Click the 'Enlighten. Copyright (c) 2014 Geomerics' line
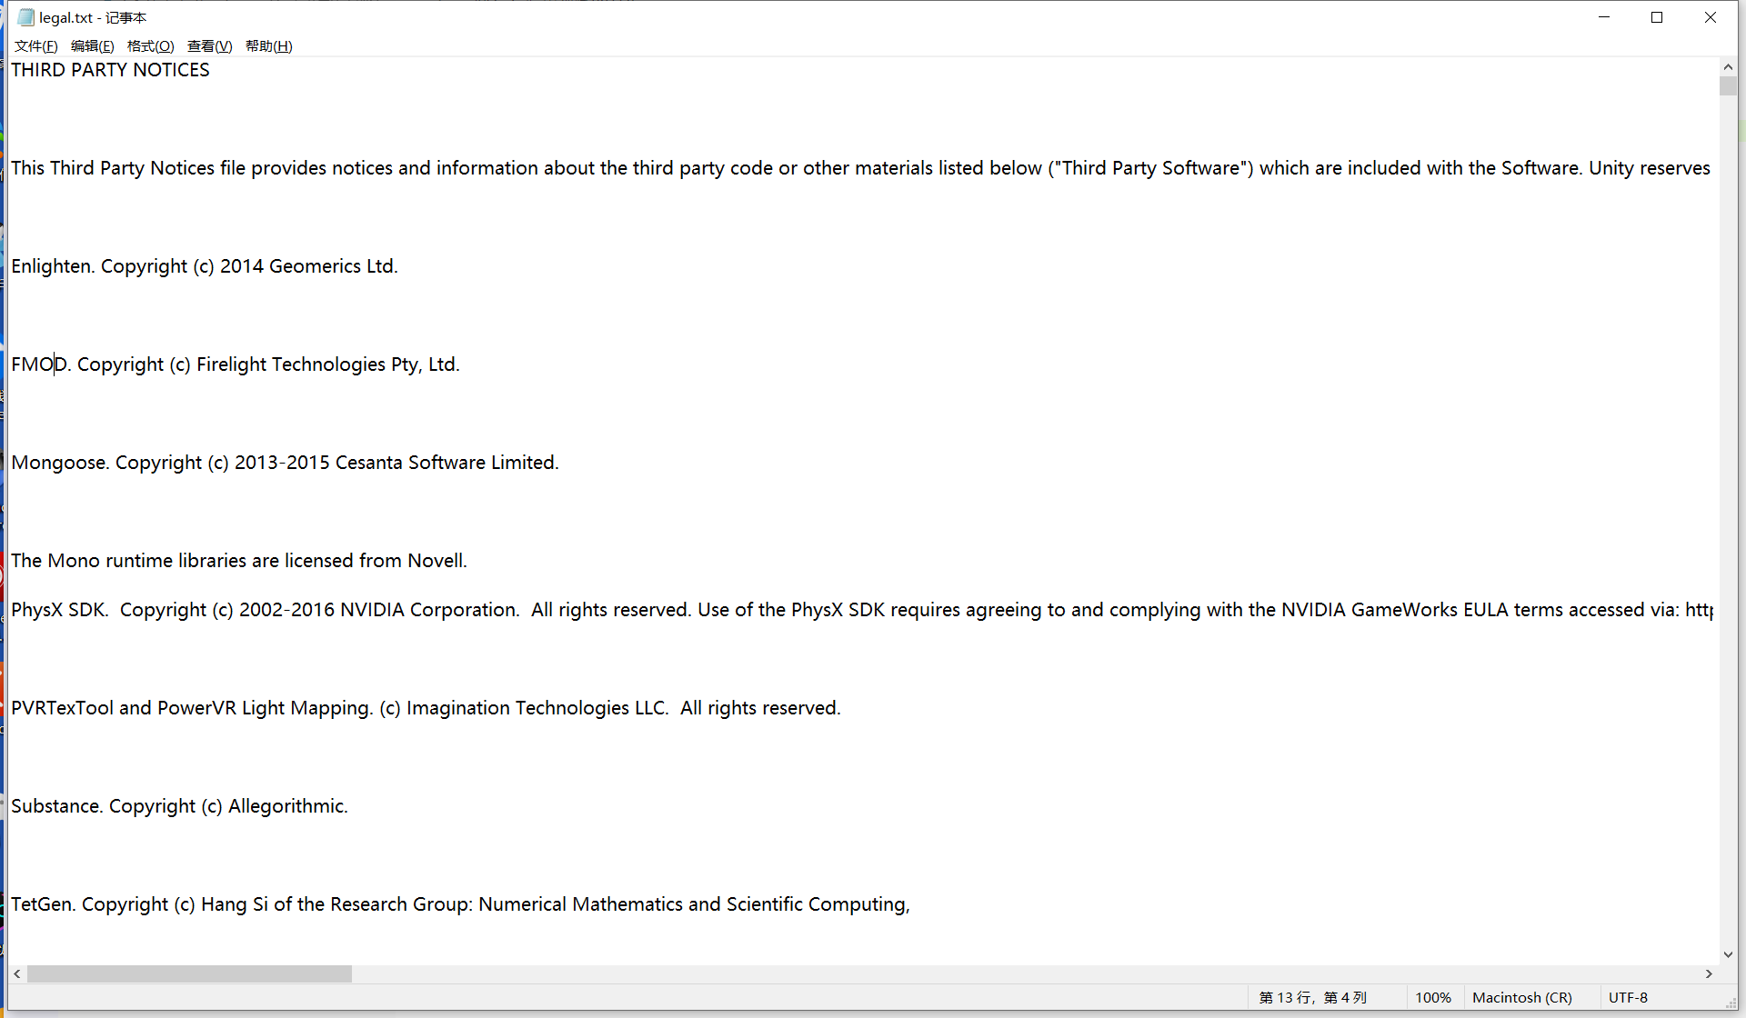This screenshot has width=1746, height=1018. 205,266
